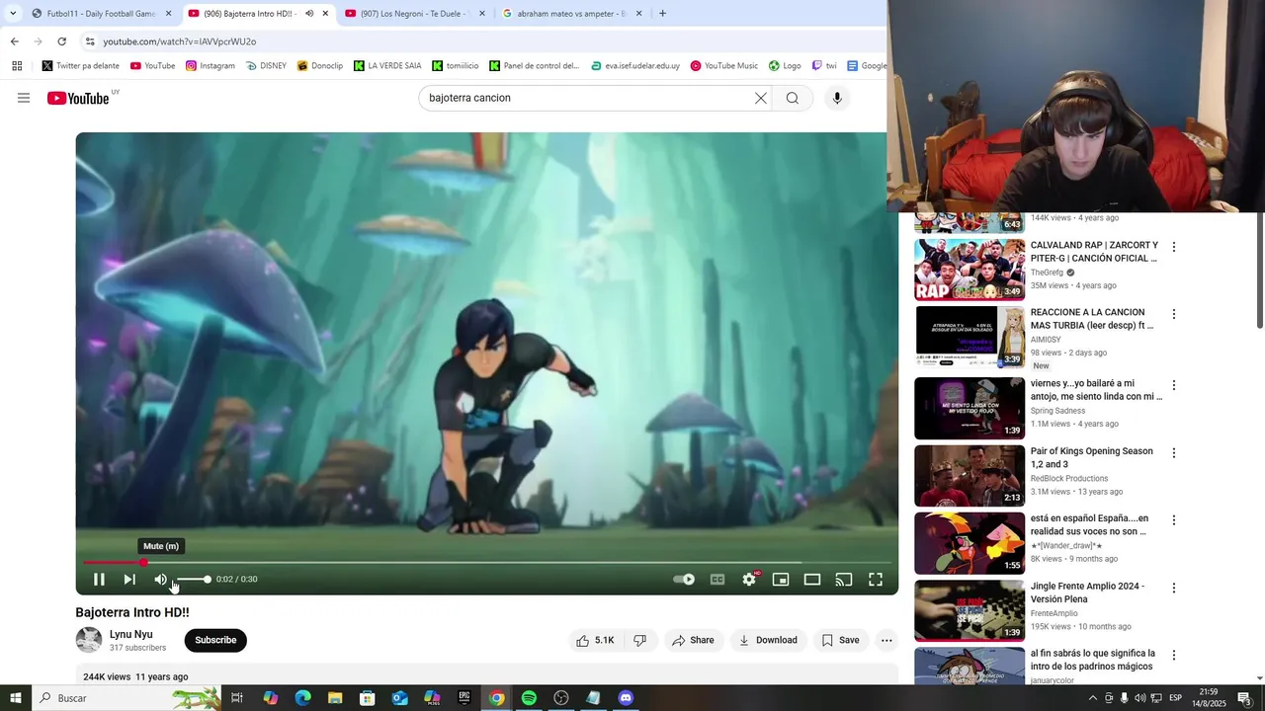Show hidden system tray icons
Viewport: 1265px width, 711px height.
pyautogui.click(x=1092, y=698)
